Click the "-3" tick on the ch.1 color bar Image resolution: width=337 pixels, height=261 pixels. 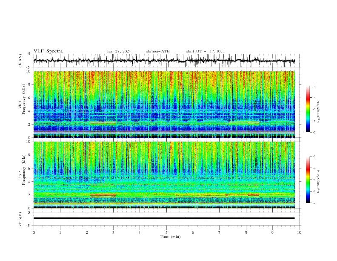coord(314,86)
